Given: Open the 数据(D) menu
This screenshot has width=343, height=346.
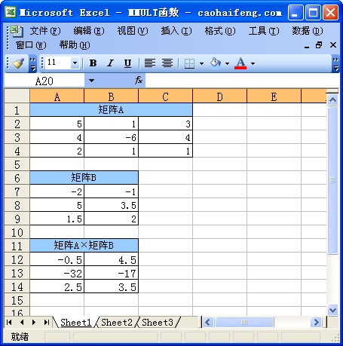Looking at the screenshot, I should (308, 31).
